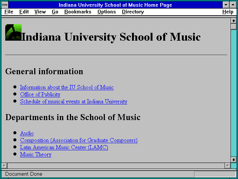Click the vertical scrollbar up arrow
238x179 pixels.
click(x=234, y=21)
